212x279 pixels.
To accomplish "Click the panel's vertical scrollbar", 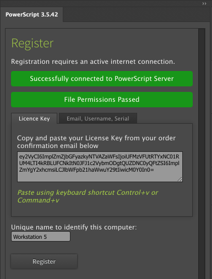I will (202, 154).
